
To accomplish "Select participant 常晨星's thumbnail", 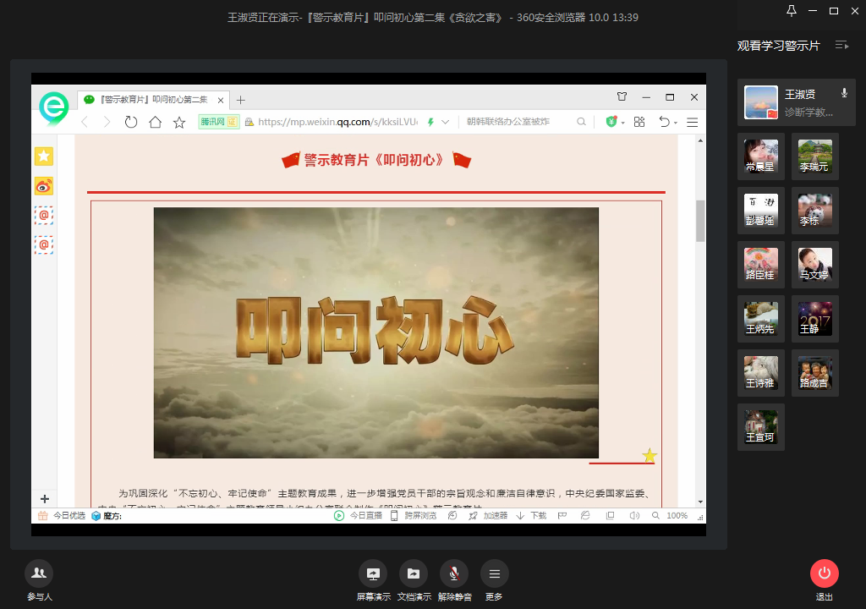I will pyautogui.click(x=761, y=156).
